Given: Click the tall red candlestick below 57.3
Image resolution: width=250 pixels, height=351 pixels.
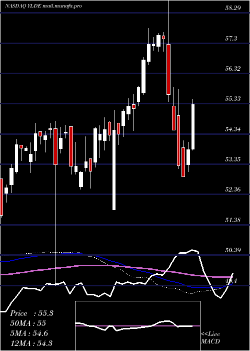Looking at the screenshot, I should click(168, 69).
